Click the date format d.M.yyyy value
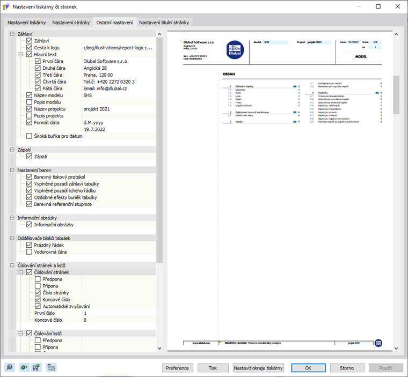Viewport: 408px width, 377px height. pyautogui.click(x=119, y=122)
